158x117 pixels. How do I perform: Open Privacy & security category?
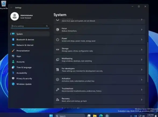pos(30,79)
